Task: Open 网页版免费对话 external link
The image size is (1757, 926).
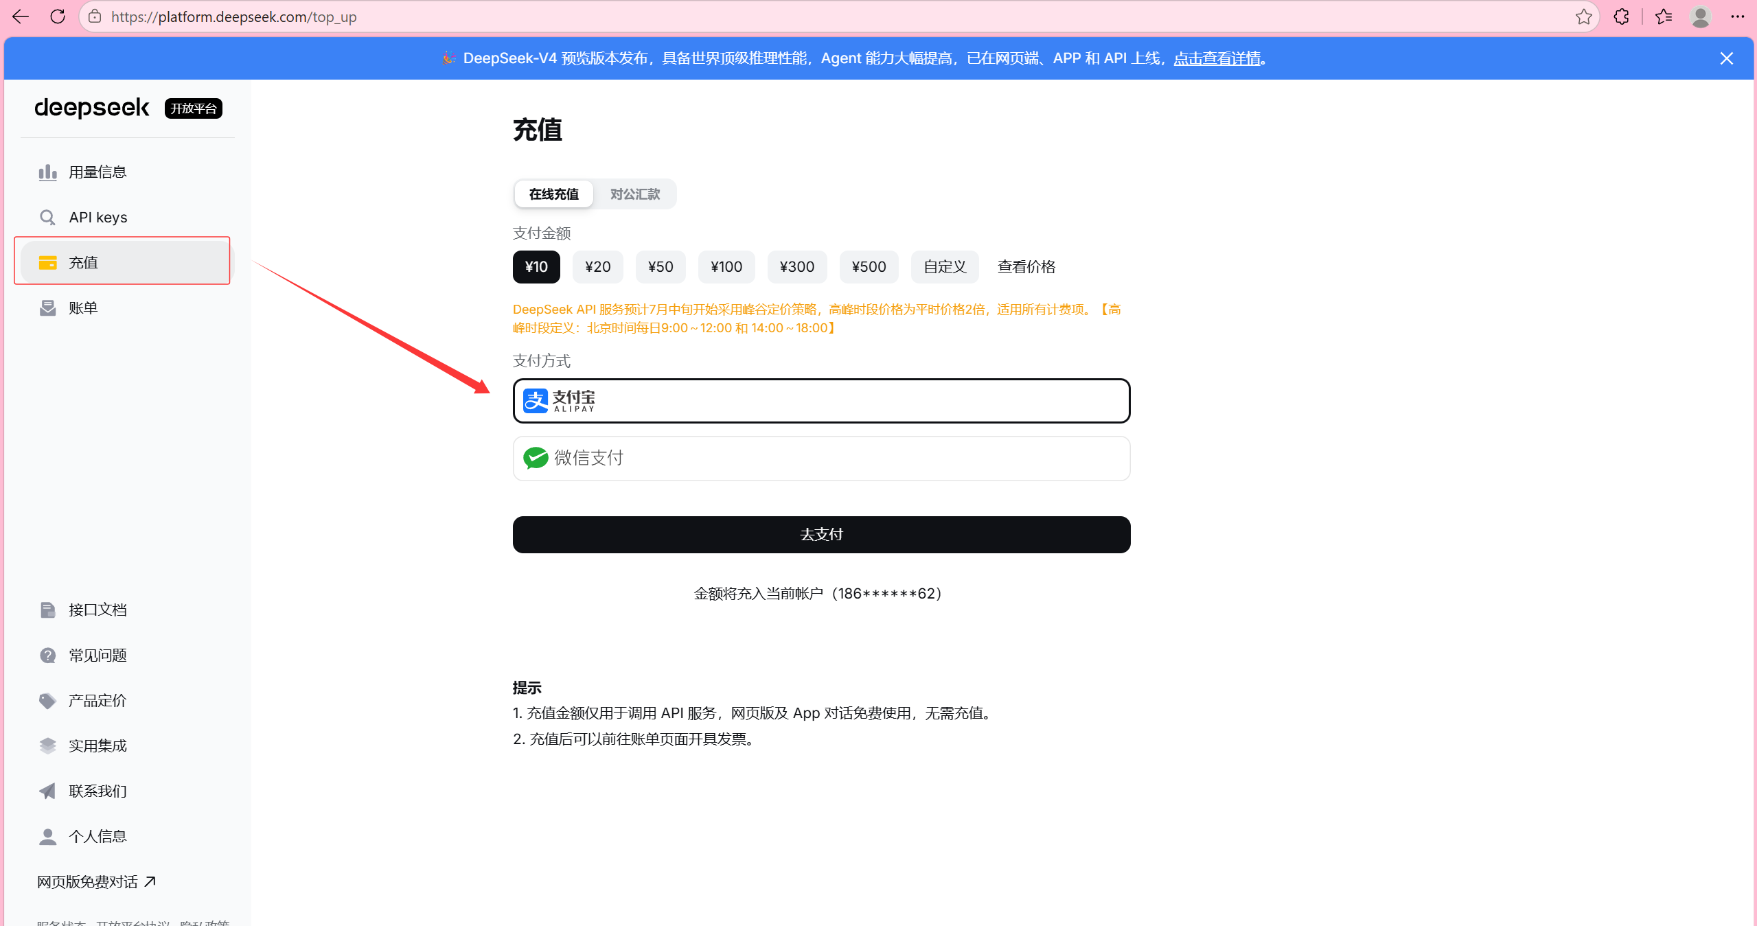Action: tap(96, 882)
